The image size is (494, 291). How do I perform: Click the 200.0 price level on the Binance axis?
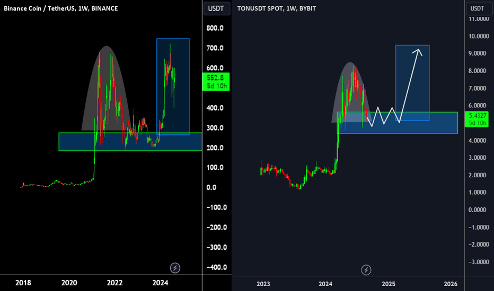215,148
